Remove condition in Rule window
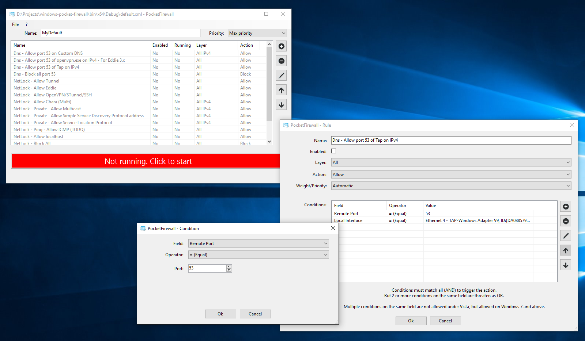 566,221
